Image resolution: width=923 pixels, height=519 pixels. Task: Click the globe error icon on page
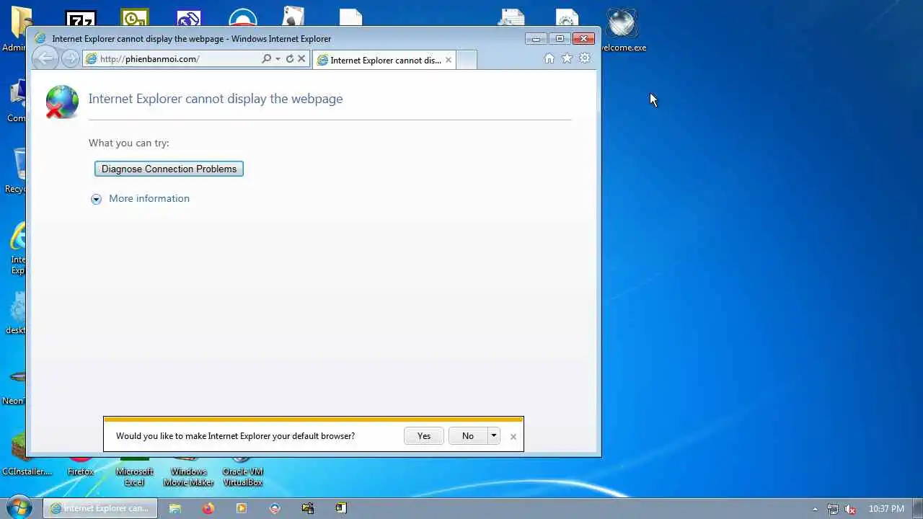click(x=62, y=102)
